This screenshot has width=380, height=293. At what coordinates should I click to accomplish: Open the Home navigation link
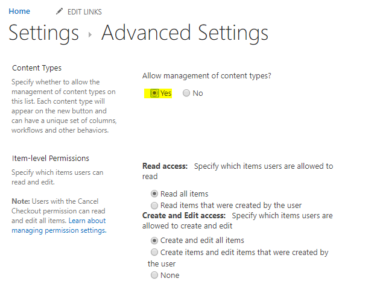pyautogui.click(x=19, y=11)
